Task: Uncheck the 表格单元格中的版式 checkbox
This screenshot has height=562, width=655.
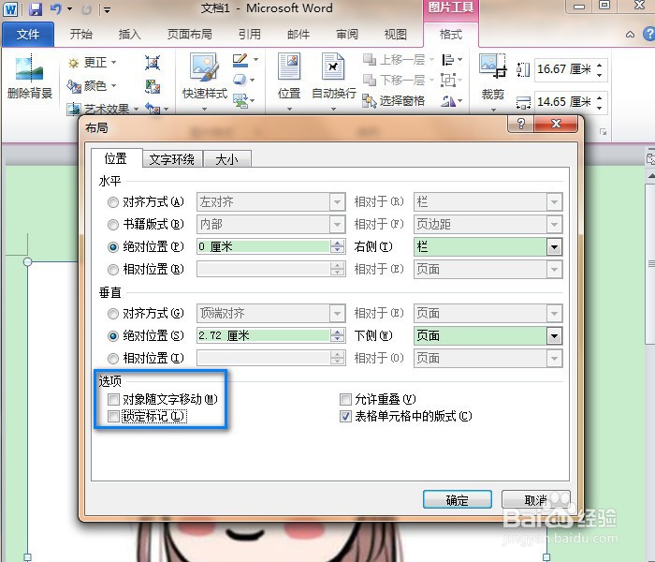Action: pyautogui.click(x=345, y=417)
